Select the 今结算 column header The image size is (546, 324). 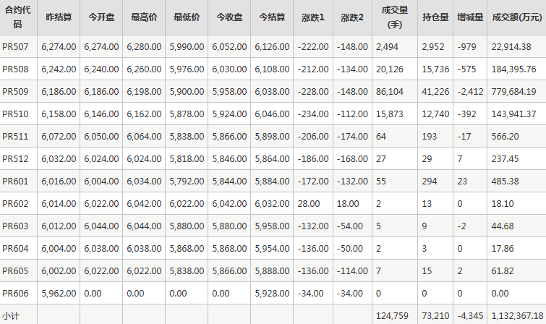(272, 17)
